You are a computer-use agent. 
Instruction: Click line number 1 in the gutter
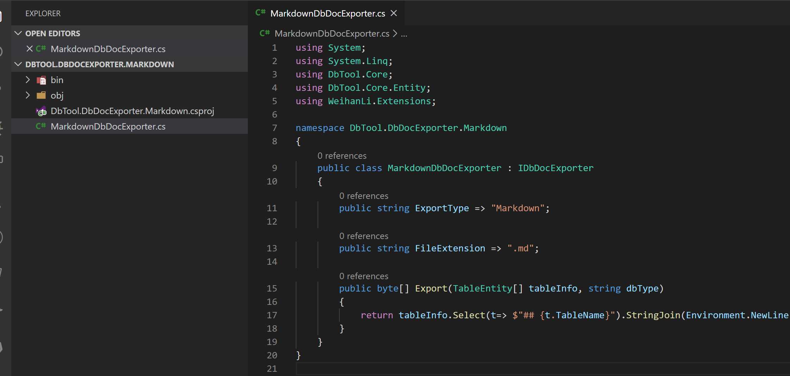point(275,48)
